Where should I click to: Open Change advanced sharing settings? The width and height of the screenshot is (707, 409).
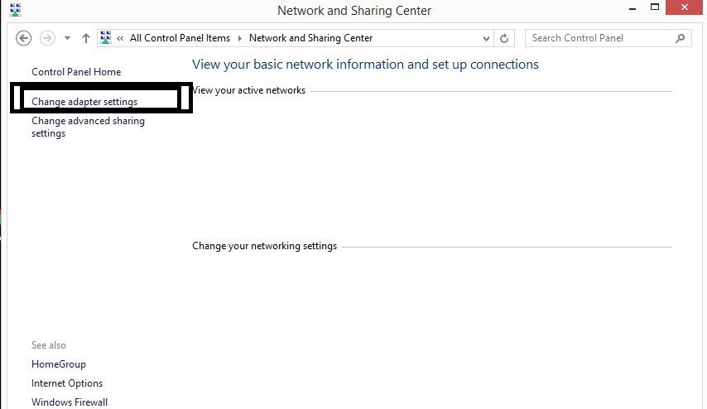[88, 128]
